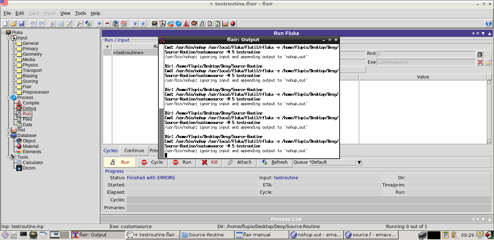The width and height of the screenshot is (494, 240).
Task: Click the refresh arrows toolbar icon
Action: [x=88, y=23]
